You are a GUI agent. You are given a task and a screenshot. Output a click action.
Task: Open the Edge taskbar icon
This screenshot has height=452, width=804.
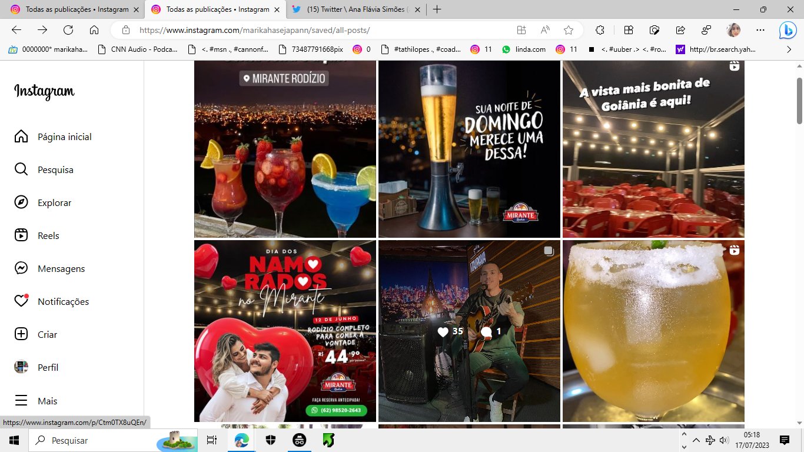point(241,440)
